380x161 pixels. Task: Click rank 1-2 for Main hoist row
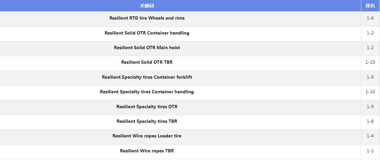point(370,48)
